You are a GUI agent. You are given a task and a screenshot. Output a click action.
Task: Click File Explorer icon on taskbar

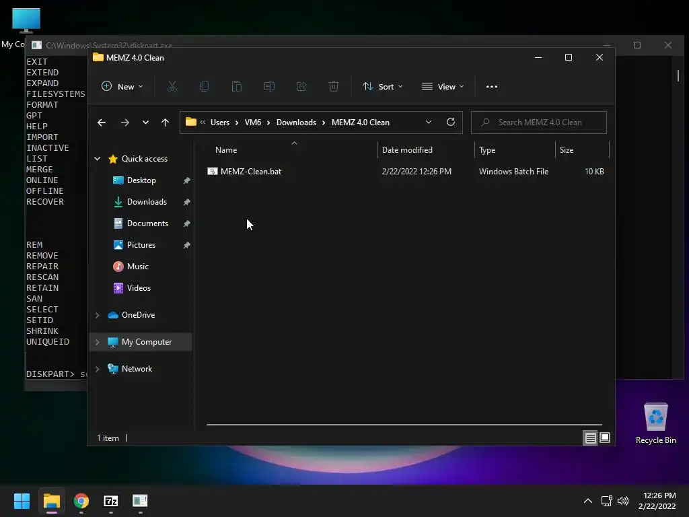tap(51, 501)
